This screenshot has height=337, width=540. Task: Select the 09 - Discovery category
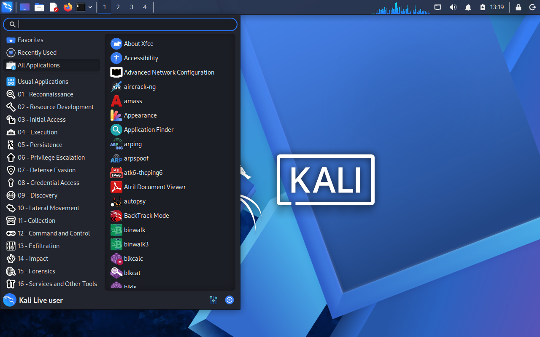(x=51, y=195)
